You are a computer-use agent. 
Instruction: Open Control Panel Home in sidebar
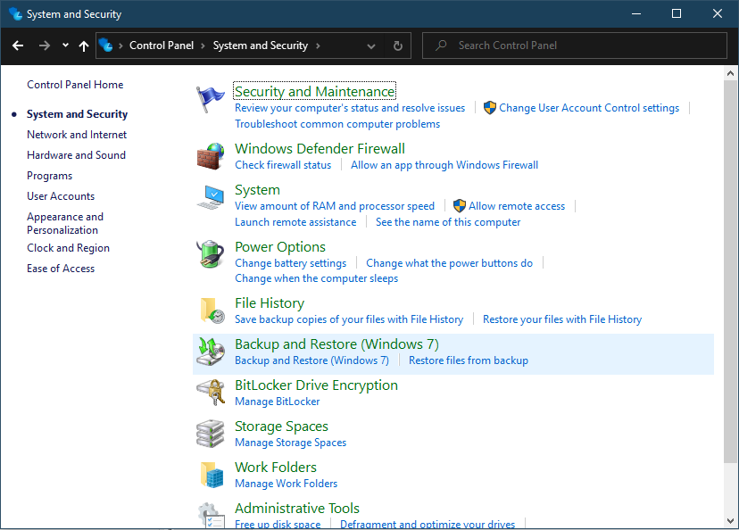(75, 85)
